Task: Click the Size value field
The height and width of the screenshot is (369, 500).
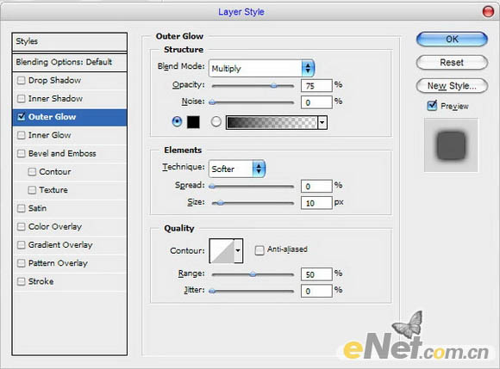Action: click(x=316, y=203)
